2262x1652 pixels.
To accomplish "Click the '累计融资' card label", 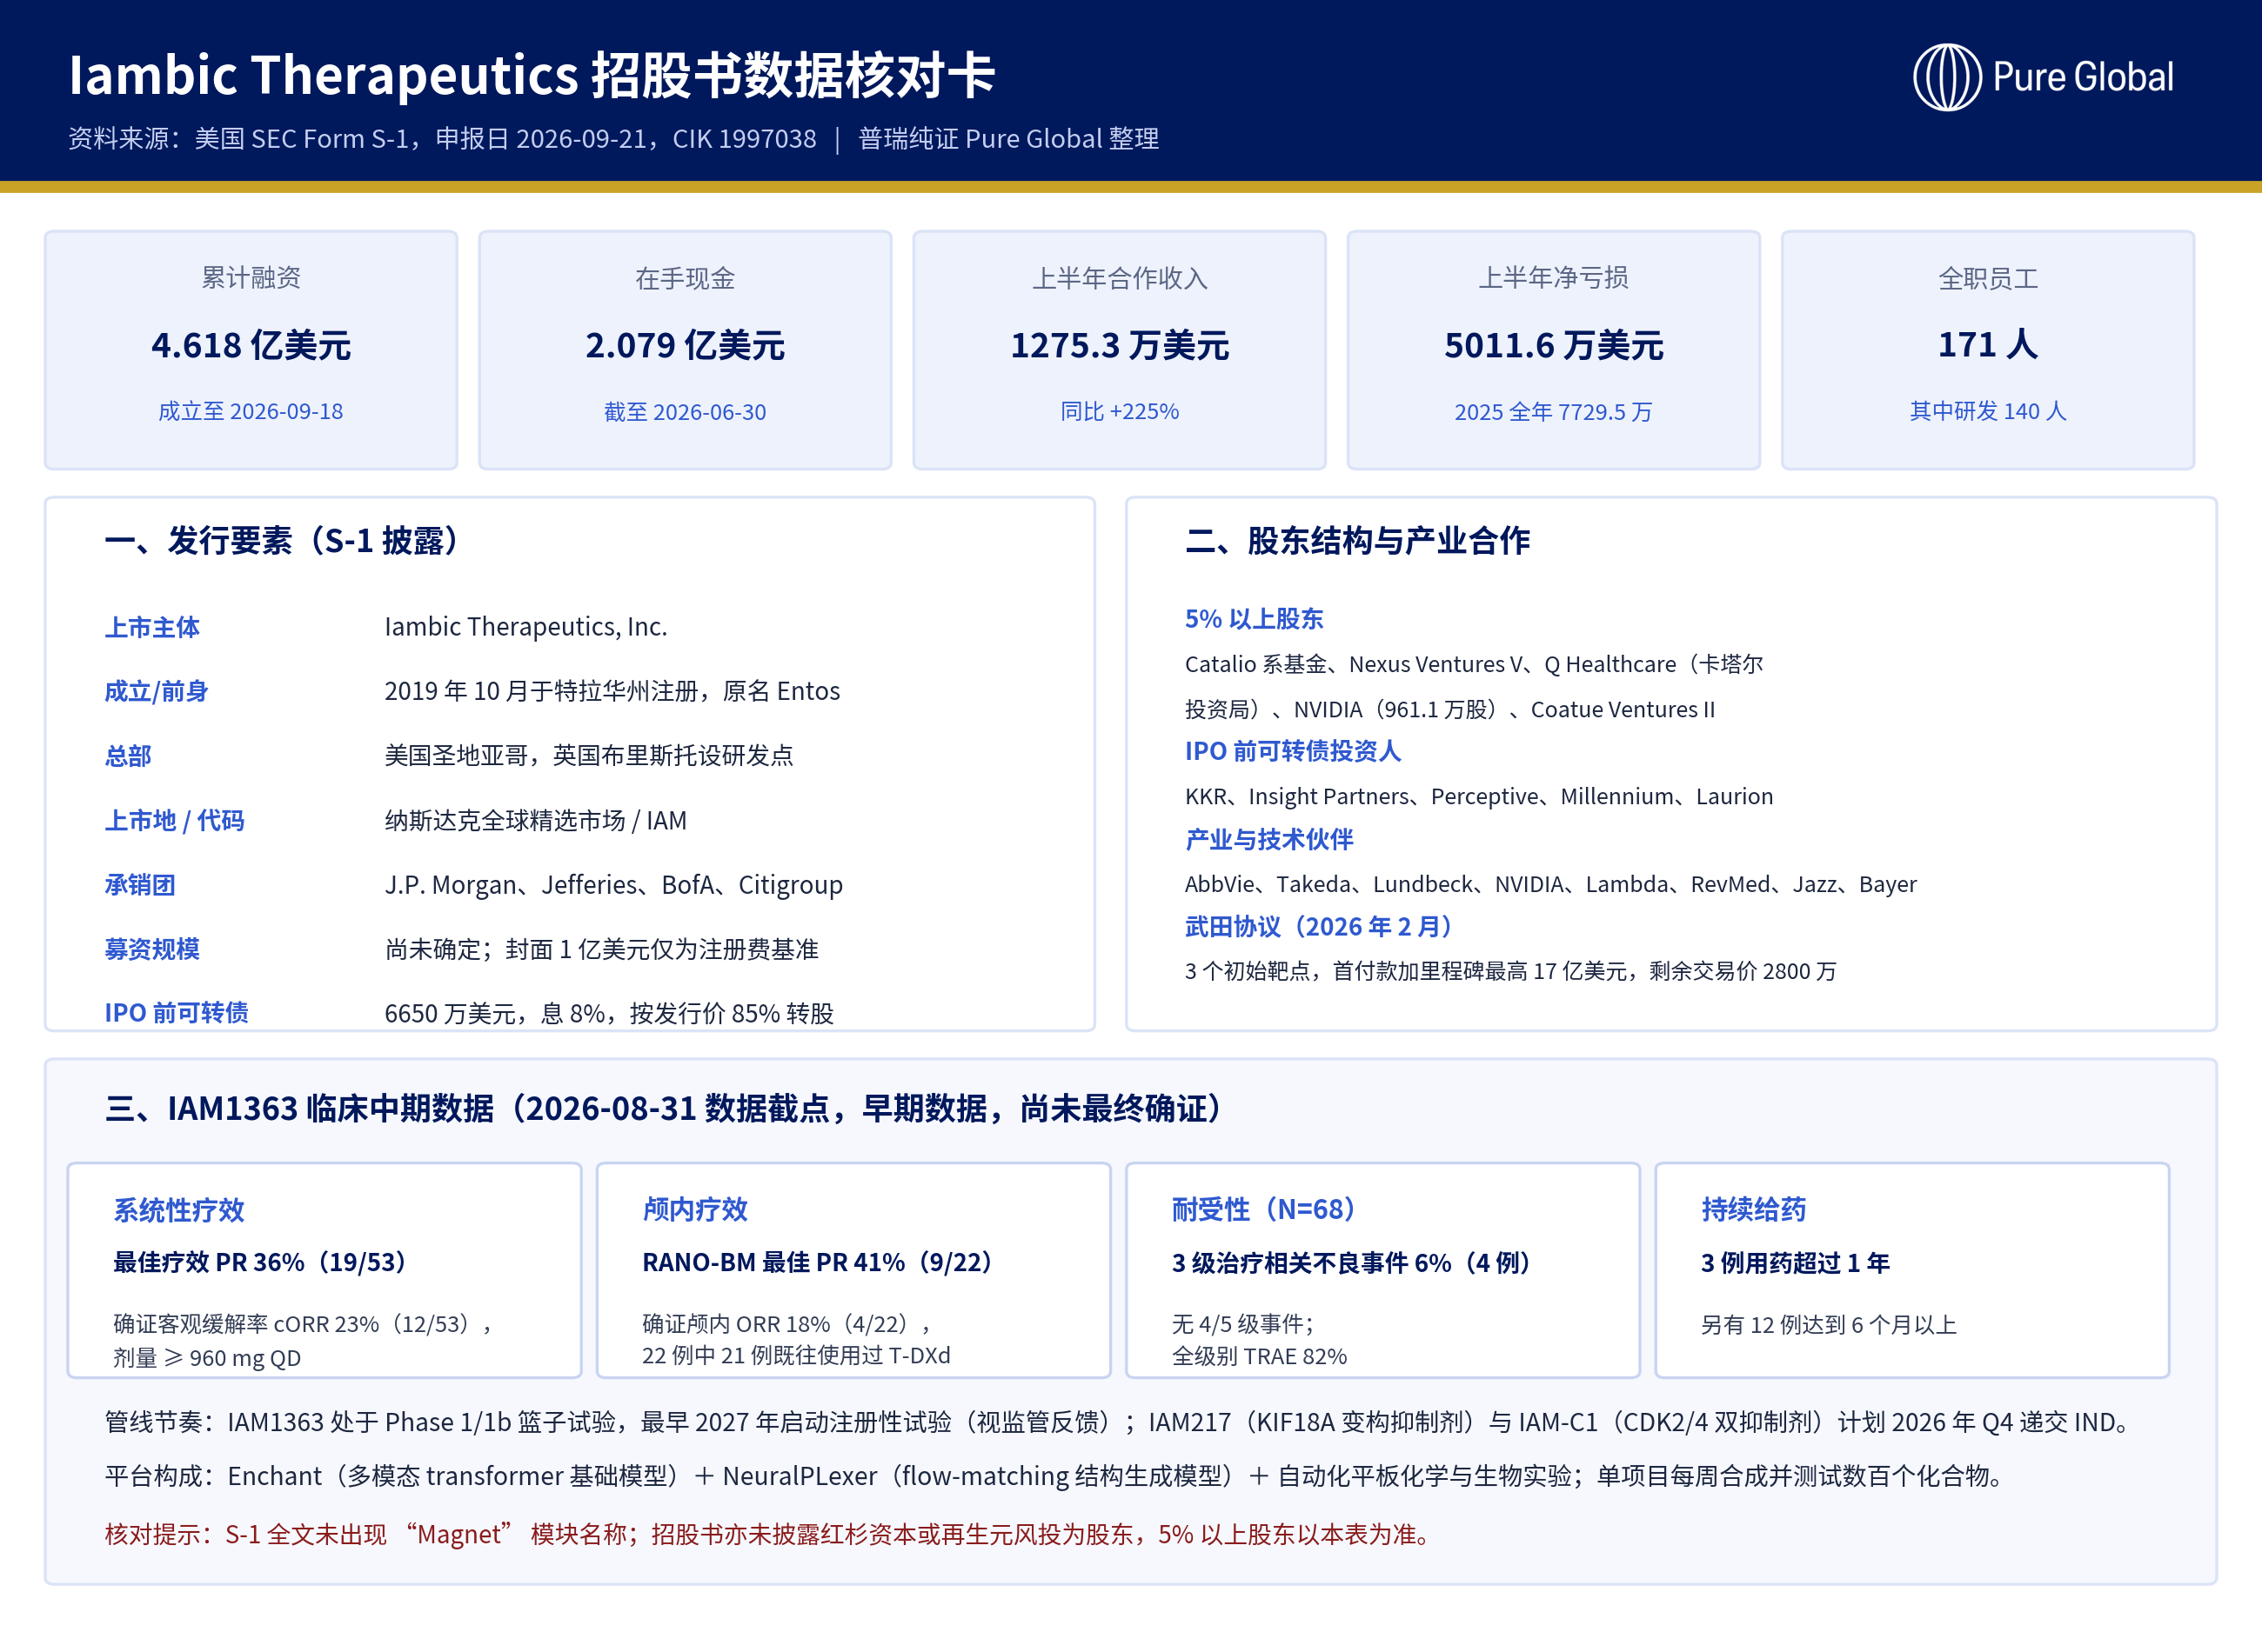I will [251, 277].
